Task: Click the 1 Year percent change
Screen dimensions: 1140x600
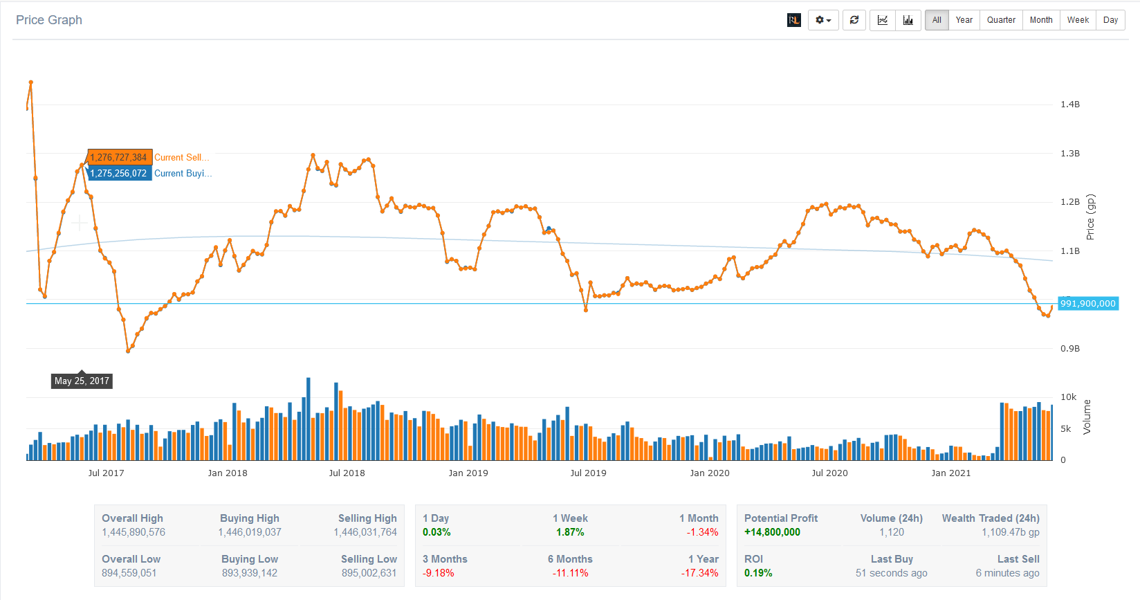Action: click(x=699, y=573)
